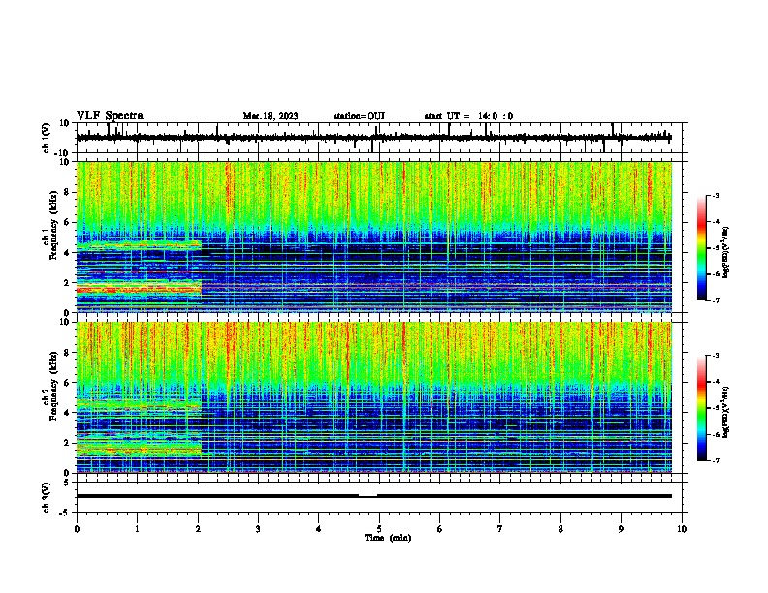Click the "ch.3(V)" axis label
This screenshot has width=768, height=593.
[x=47, y=498]
